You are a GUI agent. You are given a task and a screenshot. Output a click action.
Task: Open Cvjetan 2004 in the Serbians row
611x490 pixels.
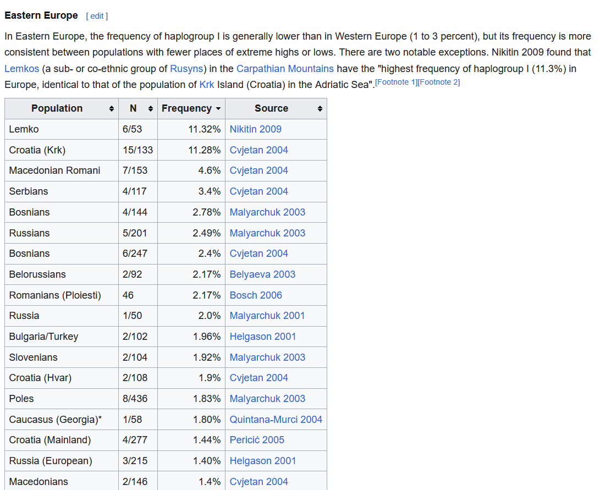pos(258,191)
